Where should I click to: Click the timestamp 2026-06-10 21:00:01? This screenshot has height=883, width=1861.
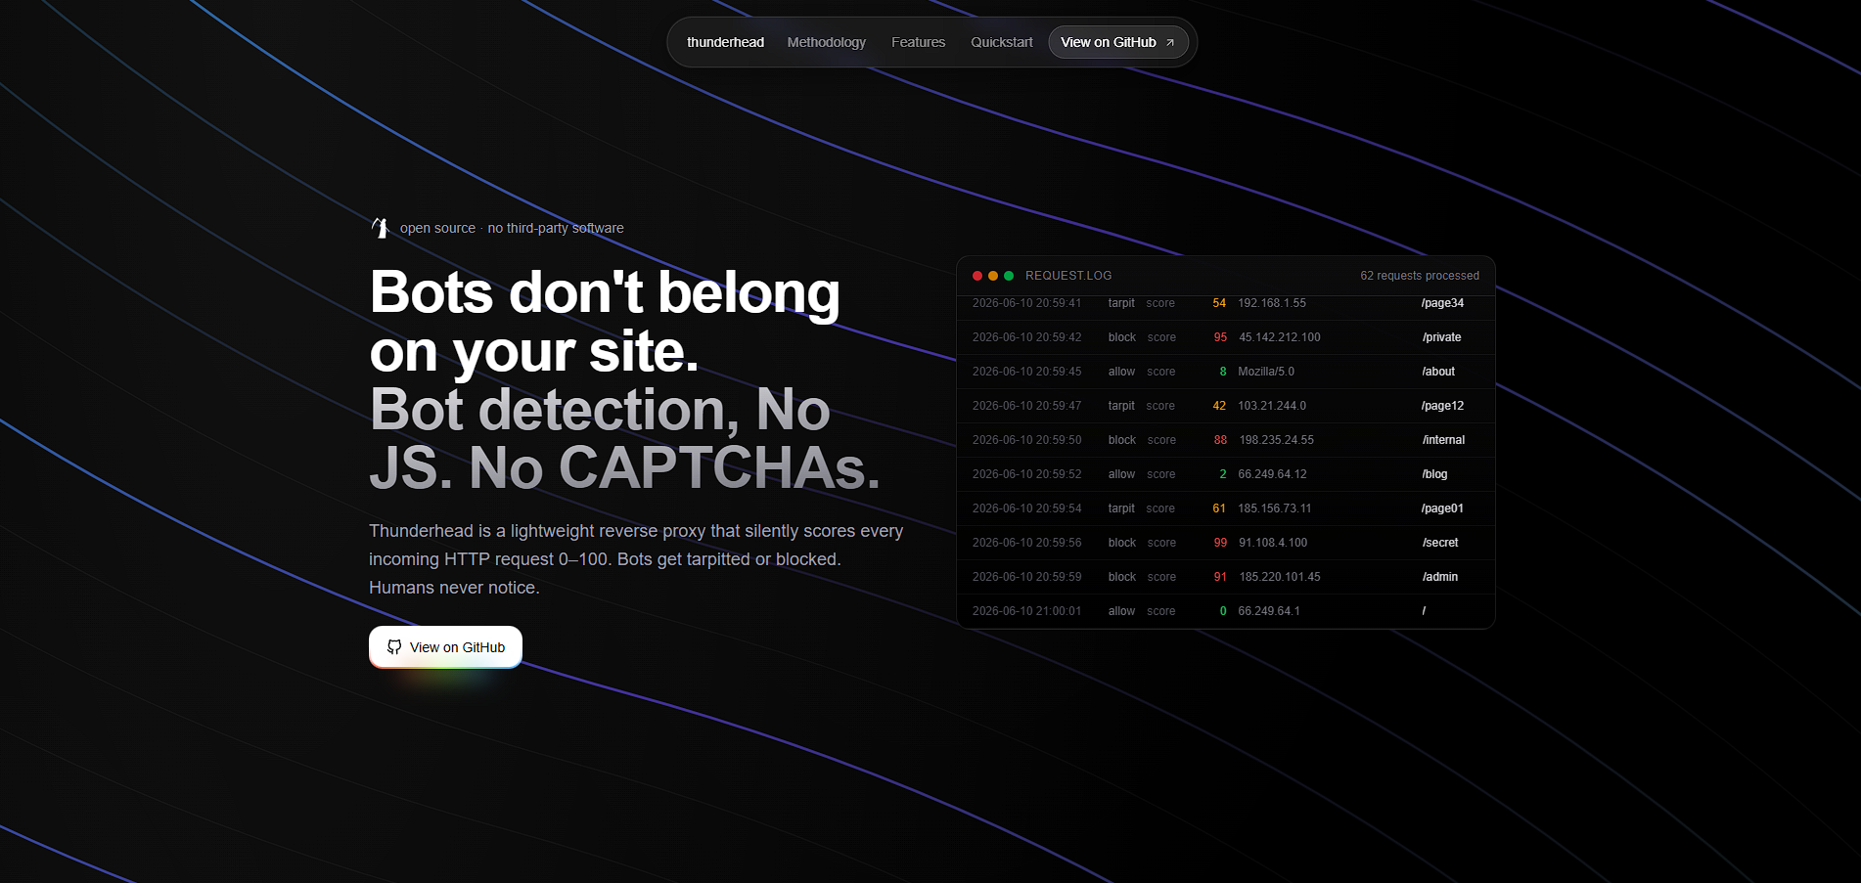pos(1027,611)
